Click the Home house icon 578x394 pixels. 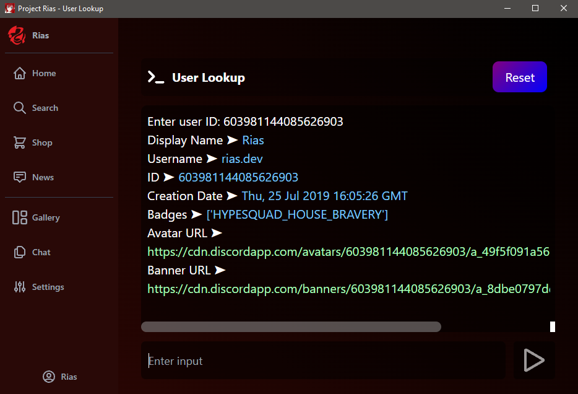click(x=20, y=73)
